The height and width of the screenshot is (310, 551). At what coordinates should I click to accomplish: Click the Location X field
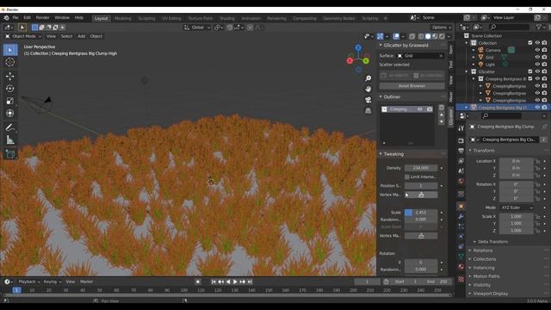(x=517, y=161)
